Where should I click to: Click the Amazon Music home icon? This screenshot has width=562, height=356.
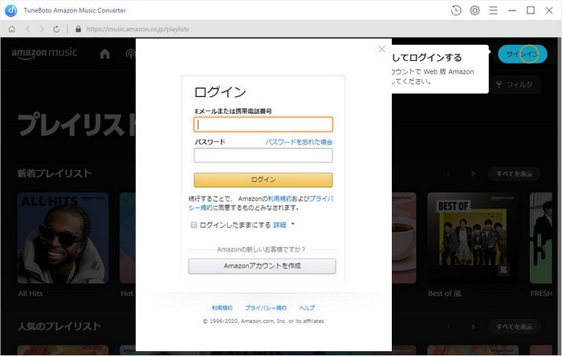click(104, 54)
